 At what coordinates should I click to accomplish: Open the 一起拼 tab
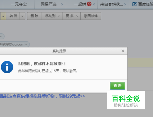80,4
